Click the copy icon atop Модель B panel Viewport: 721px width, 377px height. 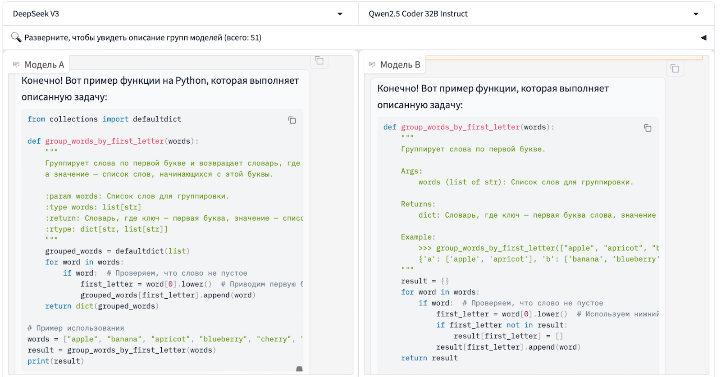coord(675,68)
